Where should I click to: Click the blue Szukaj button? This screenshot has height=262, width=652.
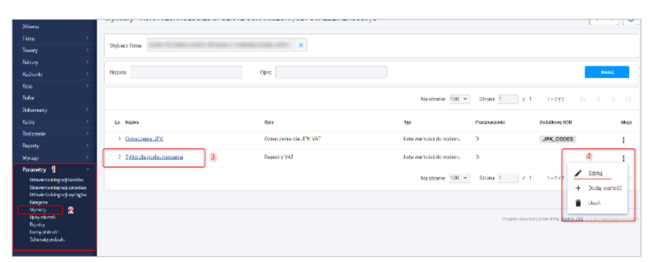(x=607, y=72)
